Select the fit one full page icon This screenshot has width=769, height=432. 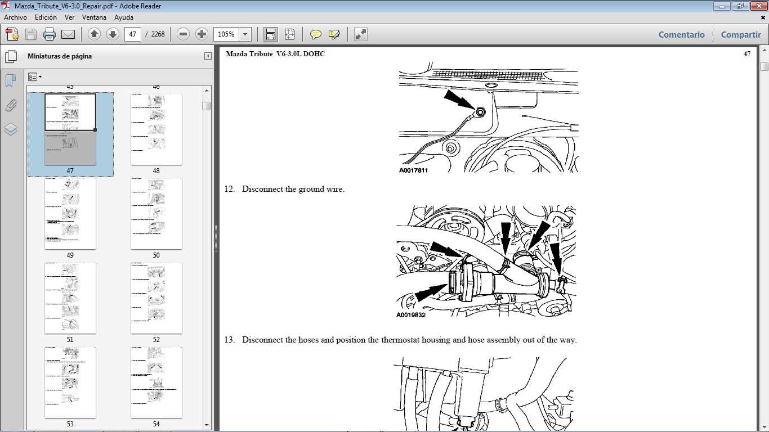289,34
